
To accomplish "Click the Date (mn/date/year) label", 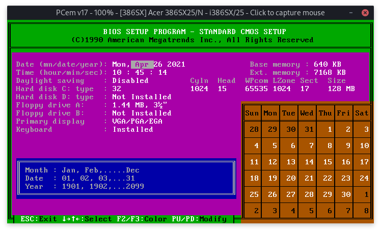I will [x=62, y=64].
